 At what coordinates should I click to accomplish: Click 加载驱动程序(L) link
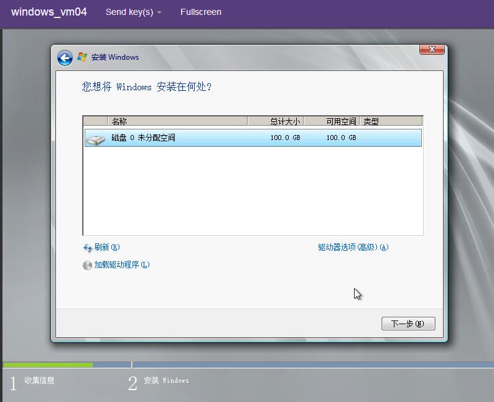point(122,264)
